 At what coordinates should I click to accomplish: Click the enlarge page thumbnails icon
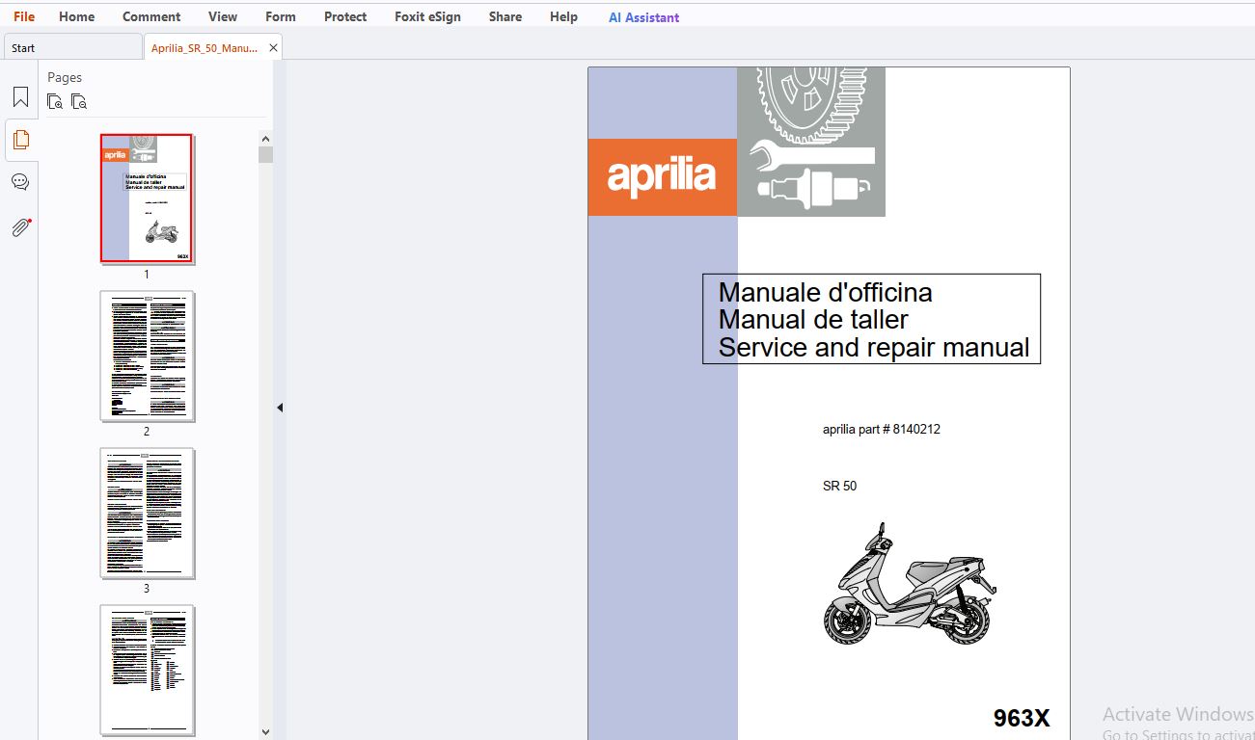(55, 101)
